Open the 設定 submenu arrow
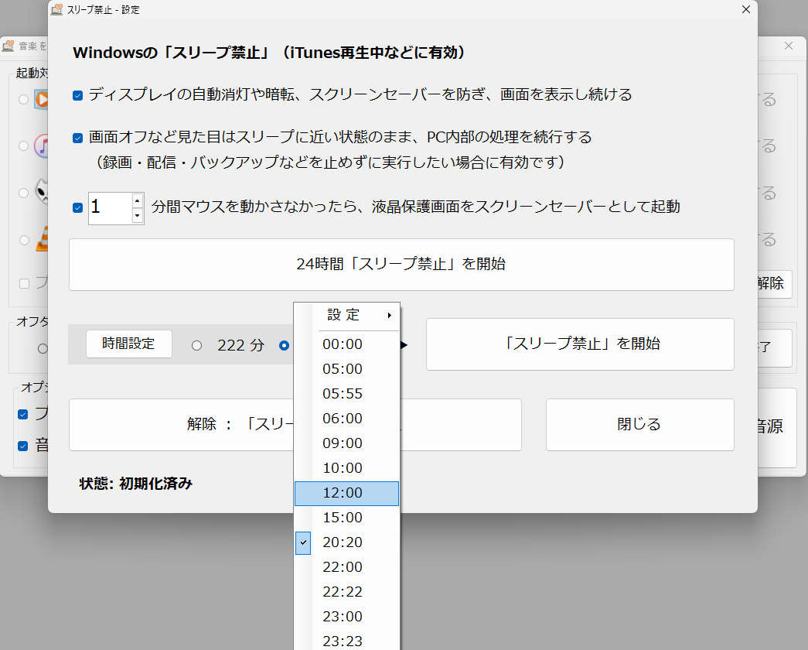Screen dimensions: 808x650 tap(390, 316)
